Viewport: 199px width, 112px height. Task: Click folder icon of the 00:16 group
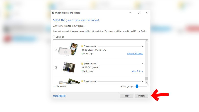point(82,64)
